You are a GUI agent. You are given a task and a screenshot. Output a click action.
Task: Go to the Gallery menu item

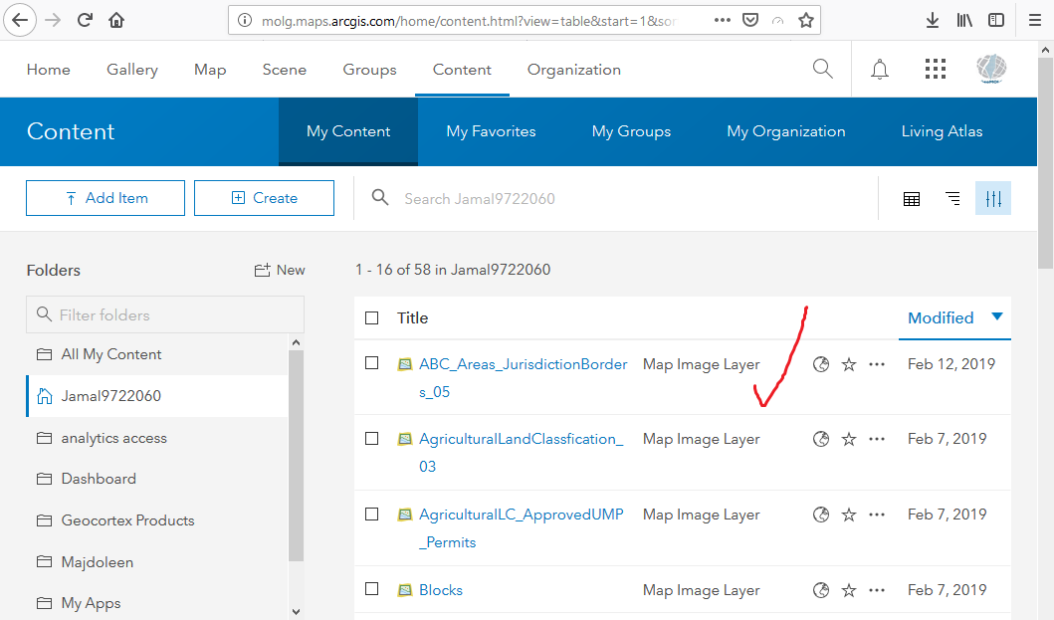click(x=132, y=70)
